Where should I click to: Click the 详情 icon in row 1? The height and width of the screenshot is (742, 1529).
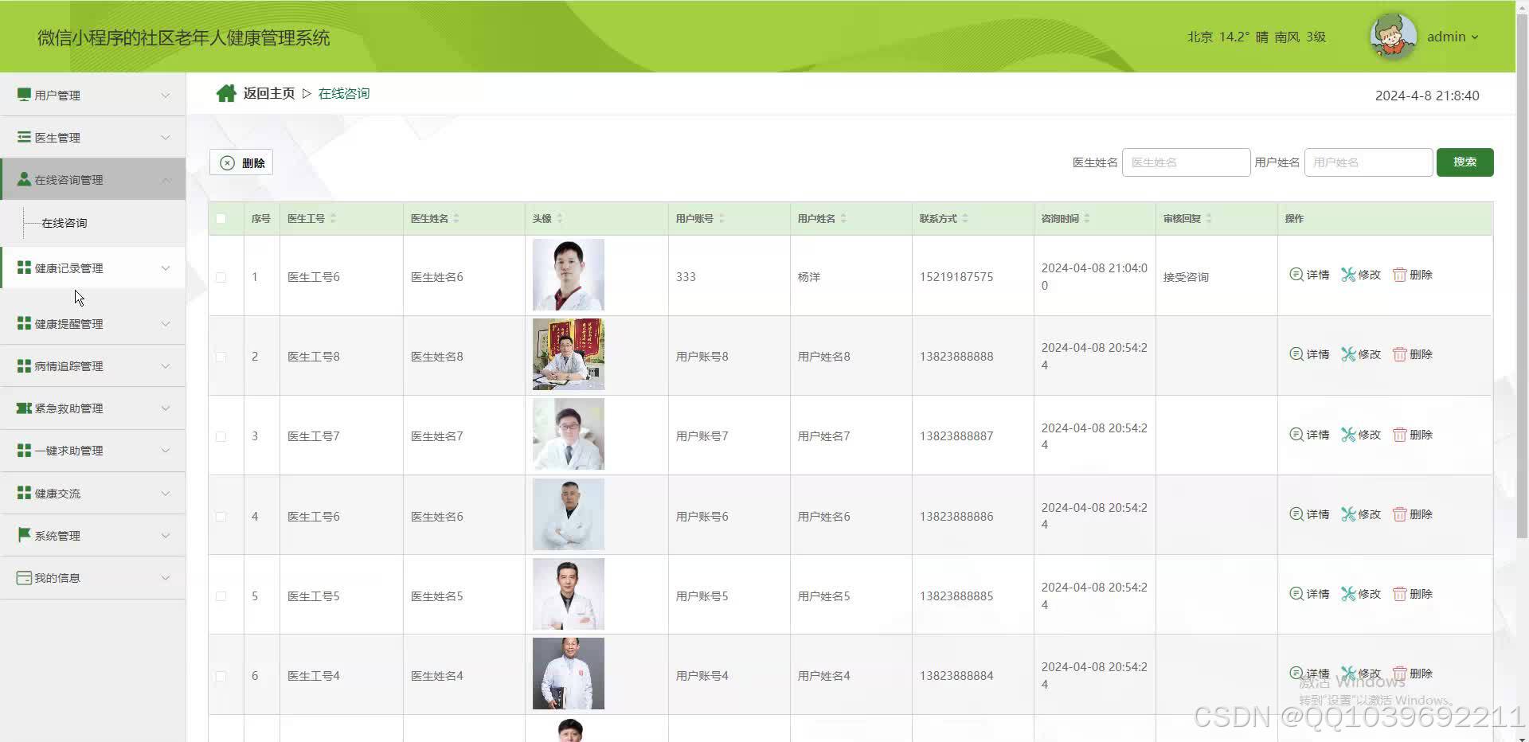pyautogui.click(x=1296, y=275)
